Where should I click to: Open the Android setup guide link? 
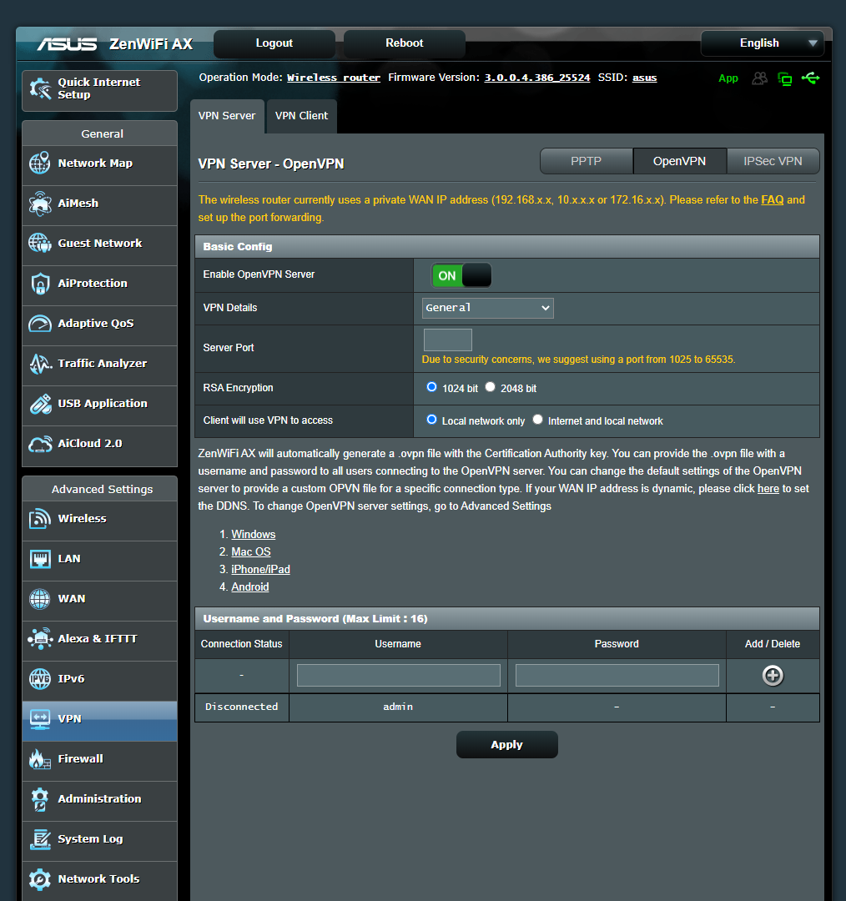250,586
